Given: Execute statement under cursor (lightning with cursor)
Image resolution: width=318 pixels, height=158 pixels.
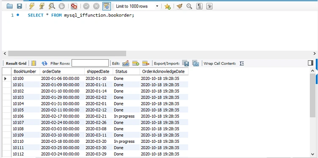Looking at the screenshot, I should point(42,6).
